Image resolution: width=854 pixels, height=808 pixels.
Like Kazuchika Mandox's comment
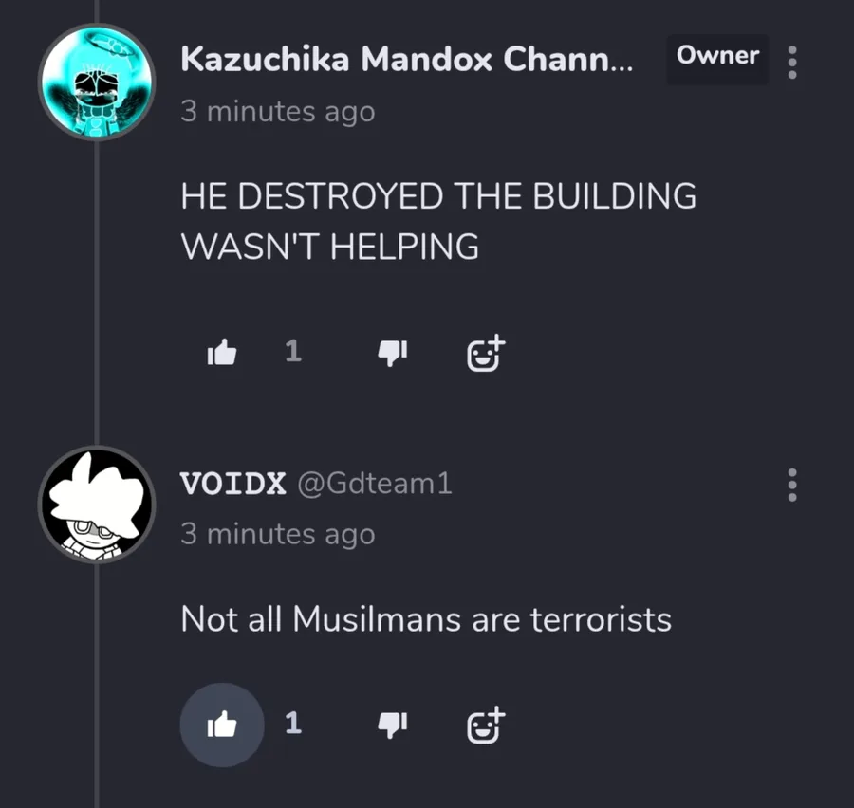222,352
